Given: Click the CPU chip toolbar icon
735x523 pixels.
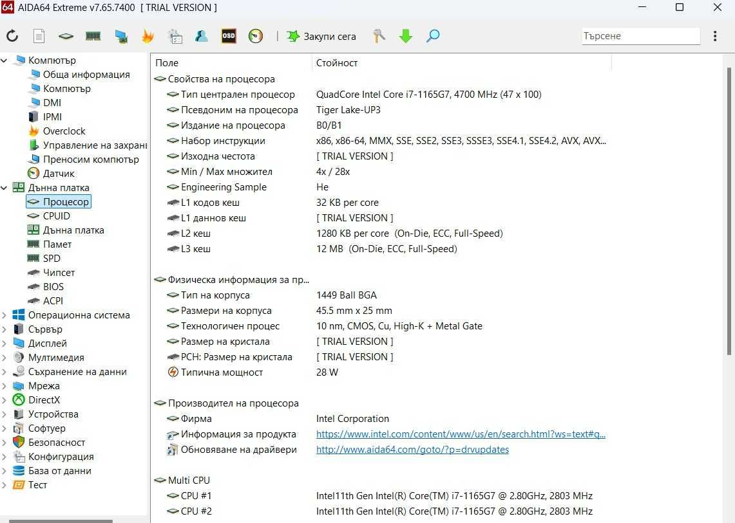Looking at the screenshot, I should (x=66, y=36).
